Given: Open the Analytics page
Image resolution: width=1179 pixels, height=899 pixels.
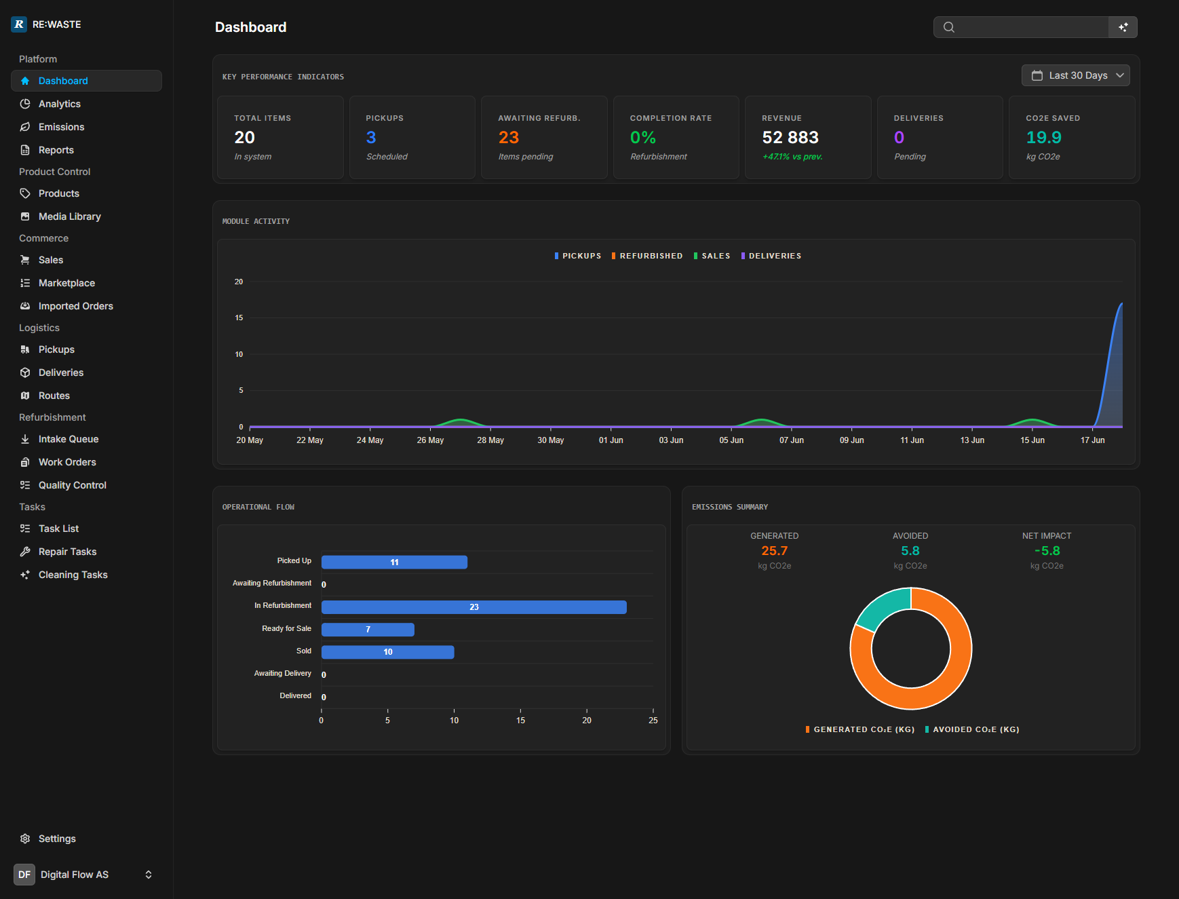Looking at the screenshot, I should (x=86, y=104).
